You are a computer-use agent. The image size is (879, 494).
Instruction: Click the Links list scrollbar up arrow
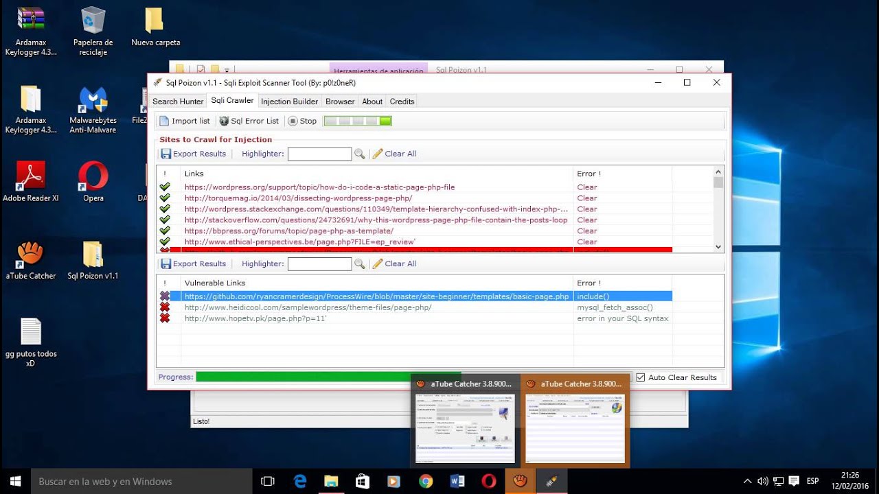718,172
